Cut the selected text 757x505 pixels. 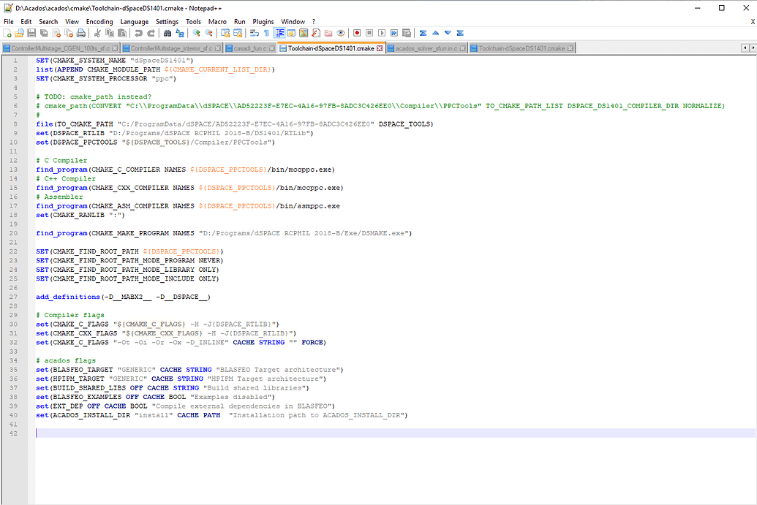[97, 33]
